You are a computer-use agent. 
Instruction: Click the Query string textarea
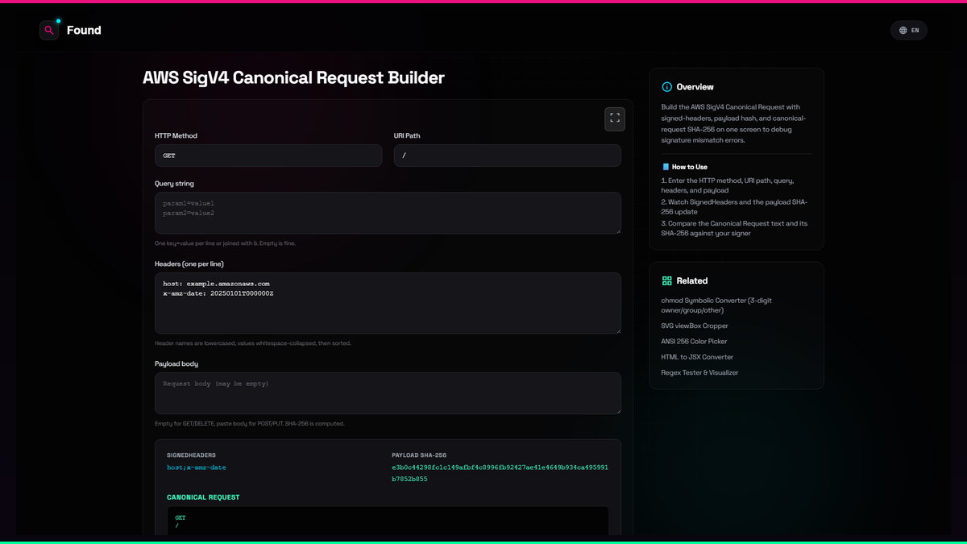coord(388,213)
